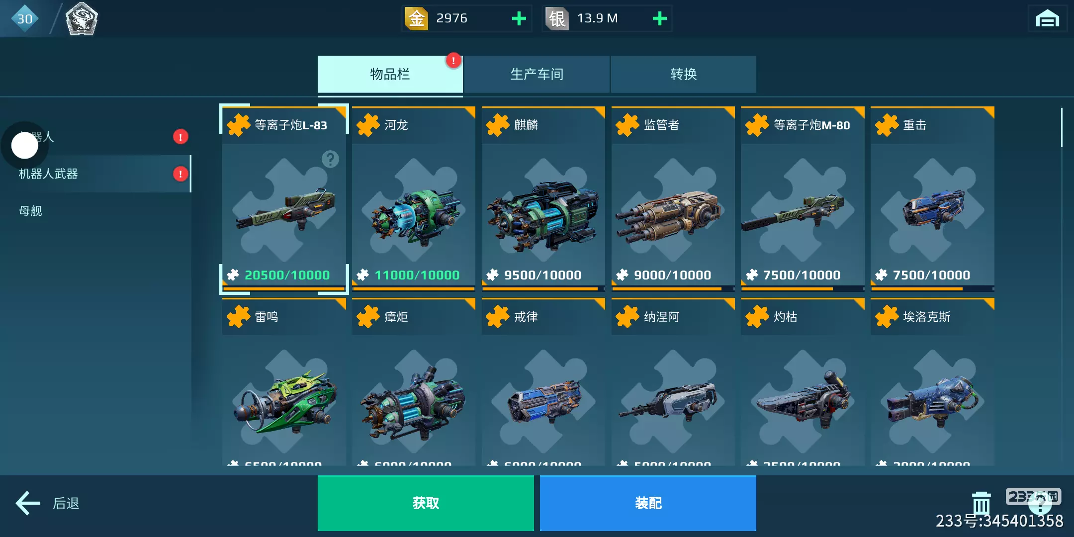Screen dimensions: 1074x537
Task: Select the 麒麟 weapon component card
Action: (543, 199)
